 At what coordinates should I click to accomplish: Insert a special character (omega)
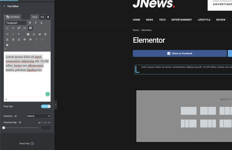coord(19,39)
